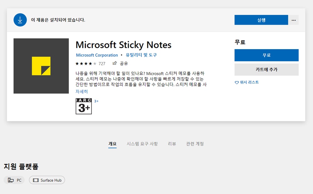The width and height of the screenshot is (313, 194).
Task: Click the PC platform icon
Action: point(11,180)
